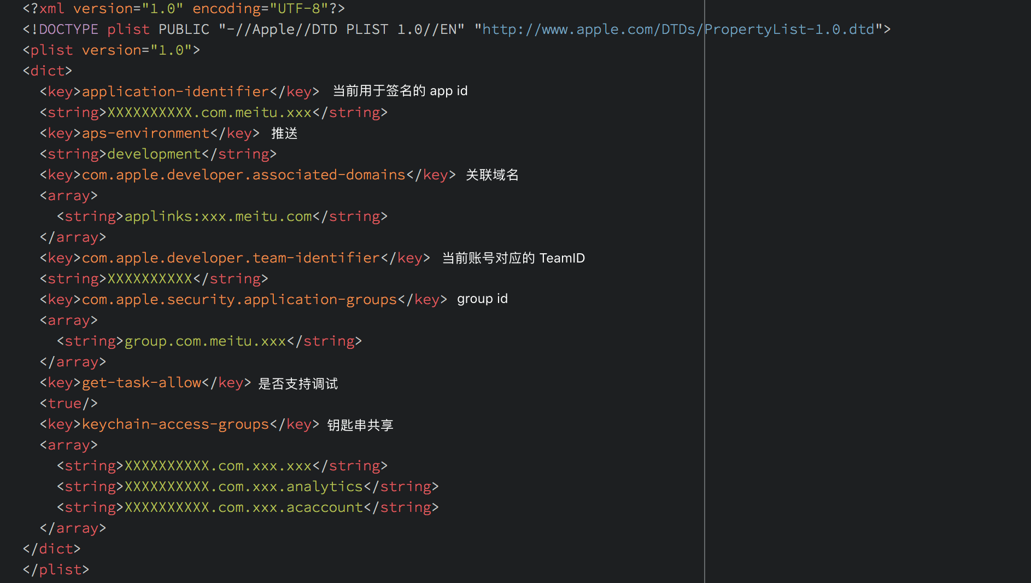Image resolution: width=1031 pixels, height=583 pixels.
Task: Click the com.xxx.analytics string value
Action: 243,487
